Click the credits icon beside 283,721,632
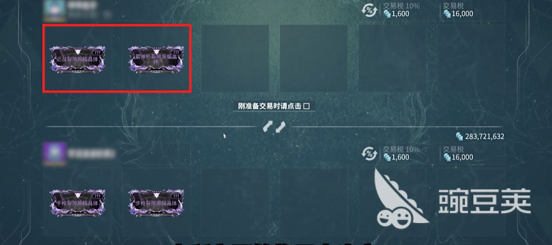Image resolution: width=552 pixels, height=245 pixels. tap(459, 136)
